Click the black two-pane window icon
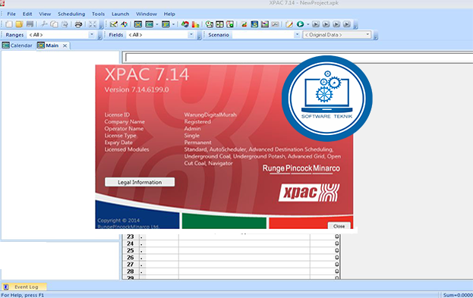 click(219, 24)
